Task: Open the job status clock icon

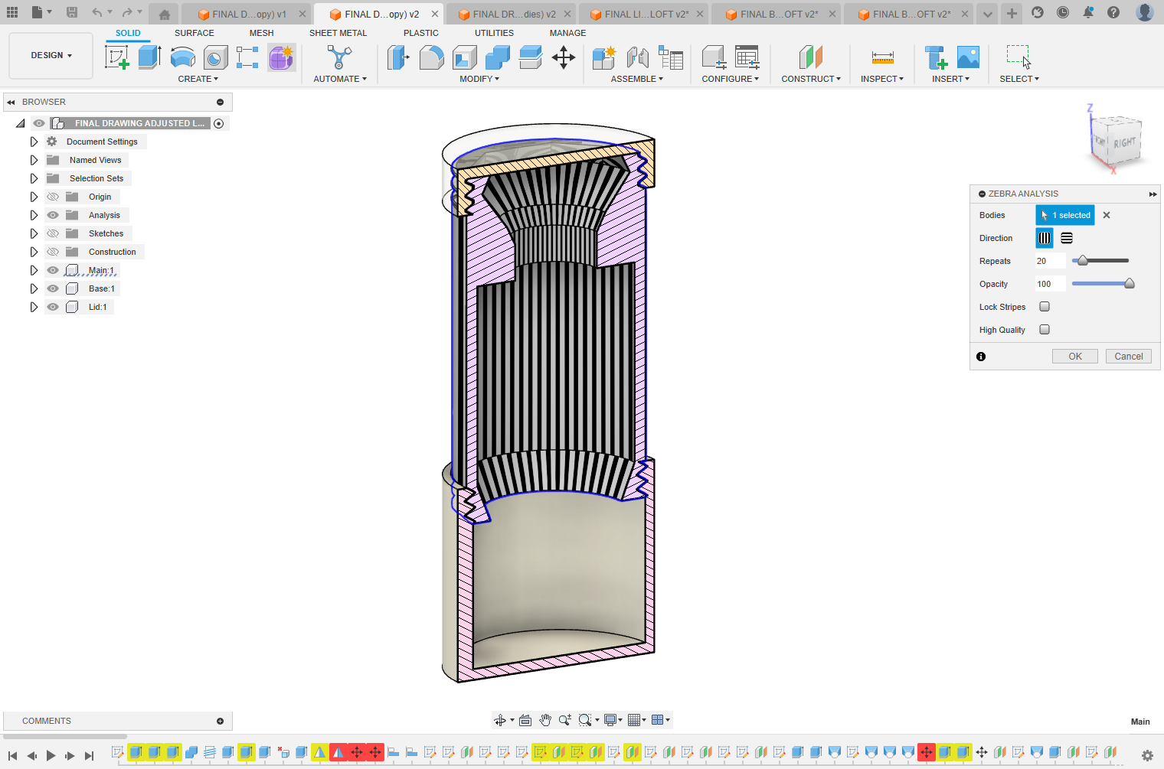Action: click(x=1063, y=12)
